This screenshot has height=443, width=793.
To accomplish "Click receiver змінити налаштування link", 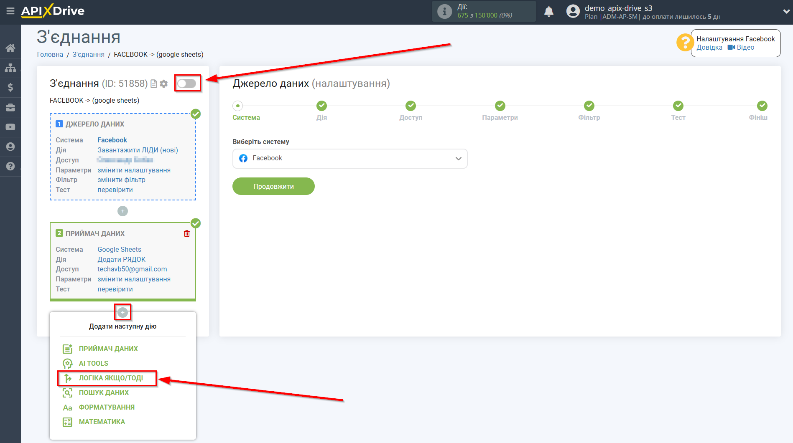I will click(134, 279).
